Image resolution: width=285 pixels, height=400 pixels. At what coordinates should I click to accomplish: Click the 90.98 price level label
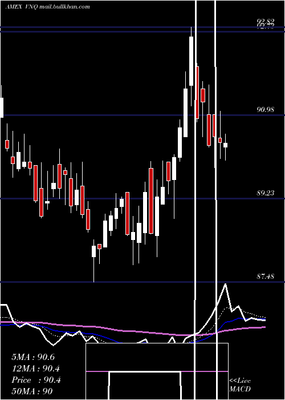point(266,110)
